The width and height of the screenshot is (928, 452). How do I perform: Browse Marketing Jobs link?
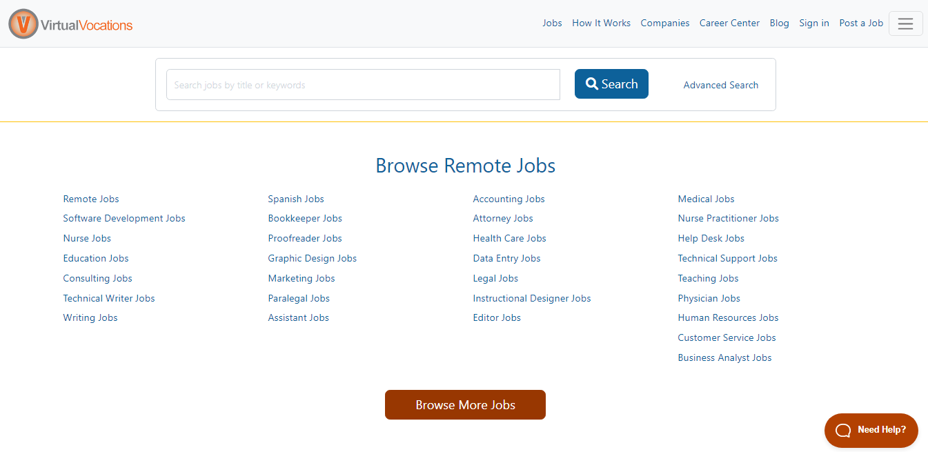tap(302, 278)
